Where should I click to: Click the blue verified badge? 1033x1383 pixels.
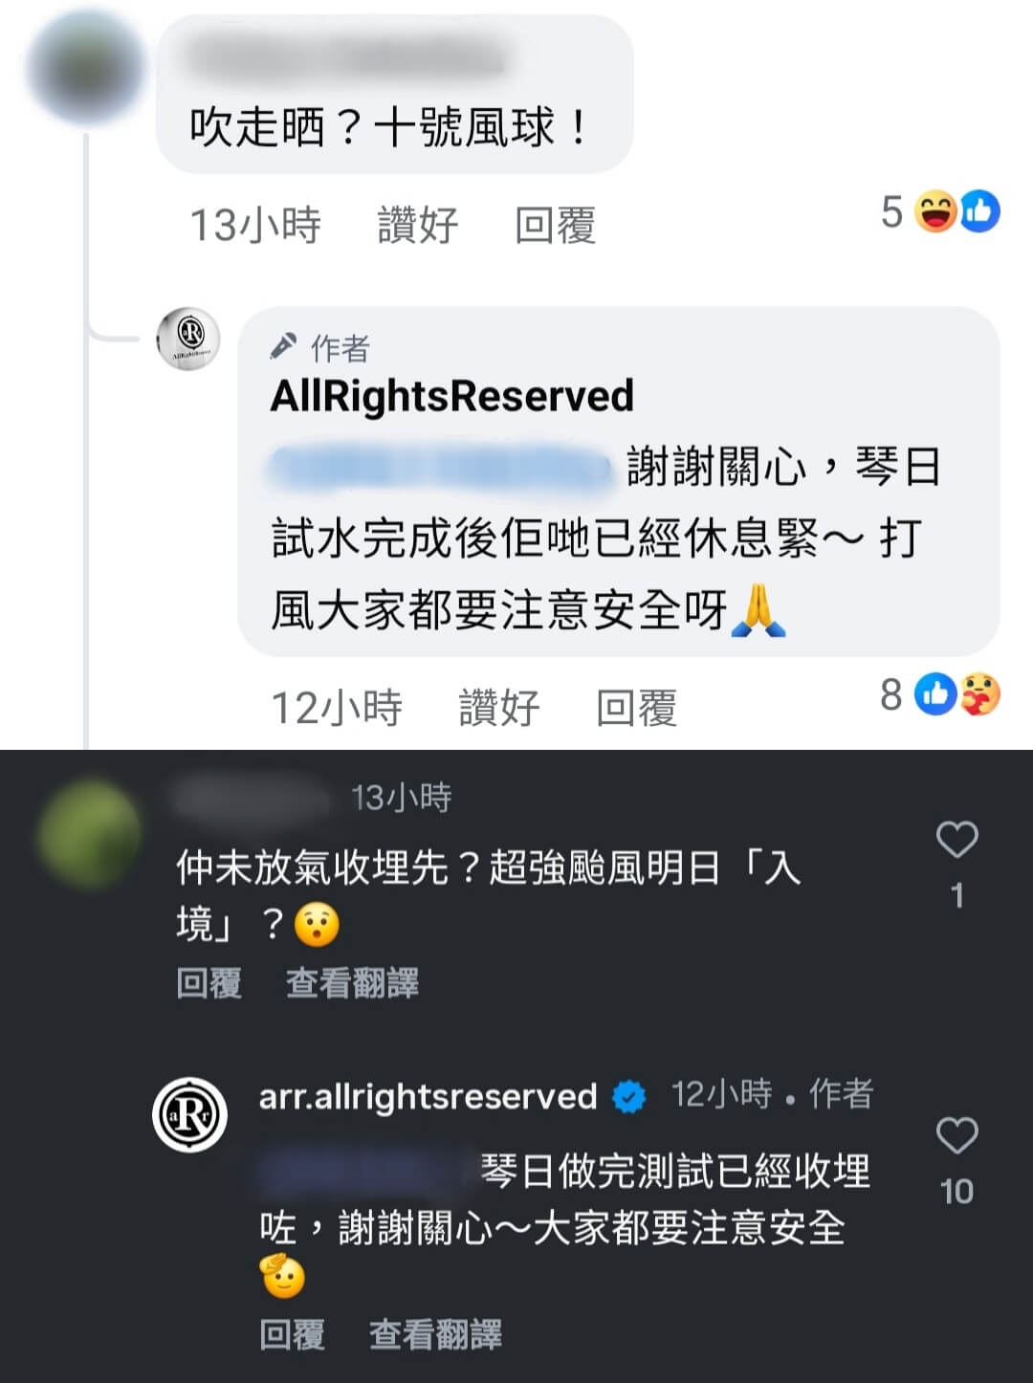[x=628, y=1096]
